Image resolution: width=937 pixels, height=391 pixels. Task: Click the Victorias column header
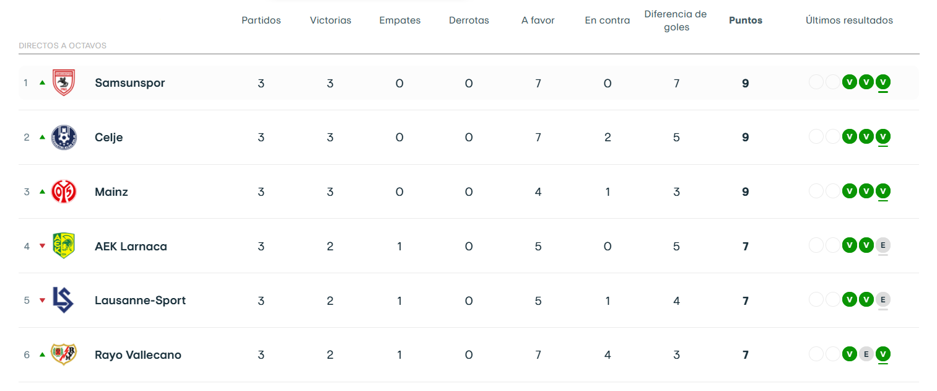(331, 20)
